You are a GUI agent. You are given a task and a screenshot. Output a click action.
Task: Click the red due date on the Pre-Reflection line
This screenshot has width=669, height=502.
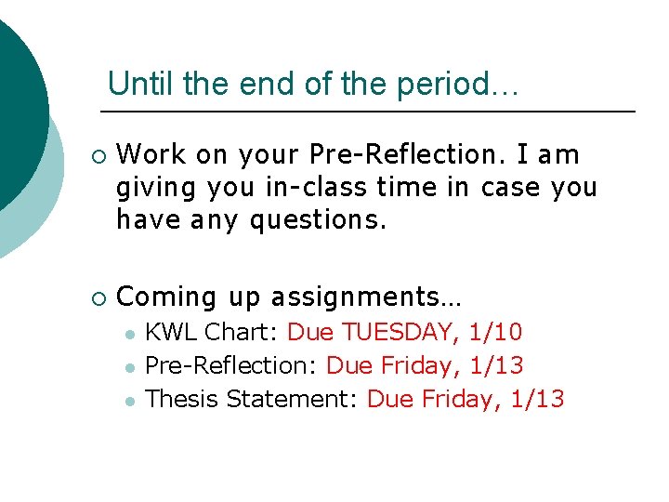425,365
